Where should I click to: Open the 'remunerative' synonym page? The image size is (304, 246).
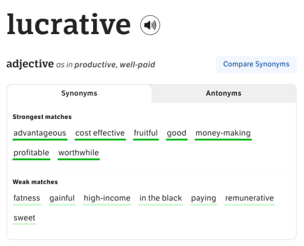click(249, 199)
